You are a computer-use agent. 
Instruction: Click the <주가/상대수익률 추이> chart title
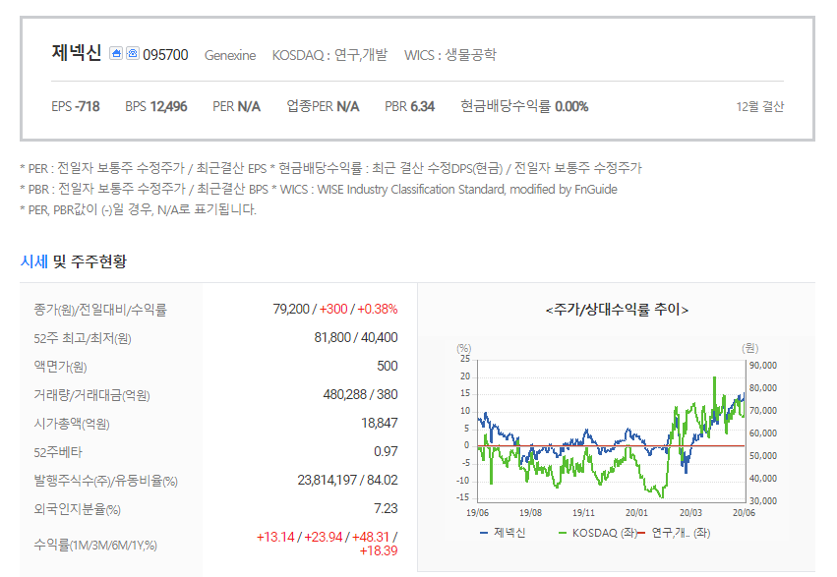point(617,310)
